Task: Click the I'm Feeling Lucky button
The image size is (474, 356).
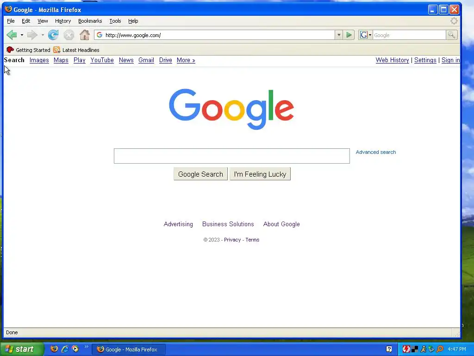Action: 260,174
